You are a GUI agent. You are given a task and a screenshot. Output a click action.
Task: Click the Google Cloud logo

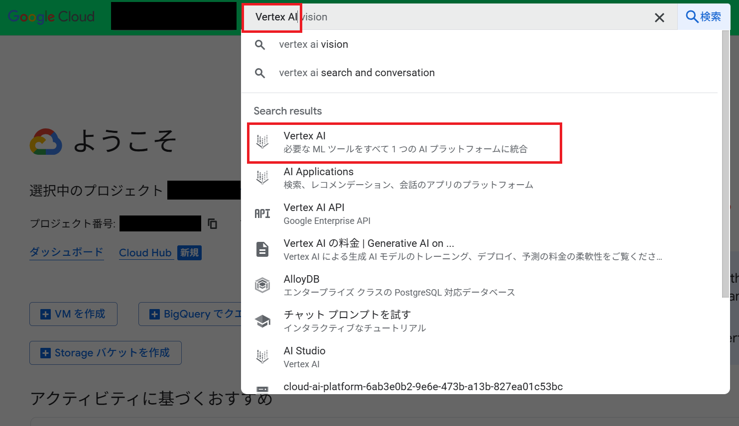pos(51,16)
